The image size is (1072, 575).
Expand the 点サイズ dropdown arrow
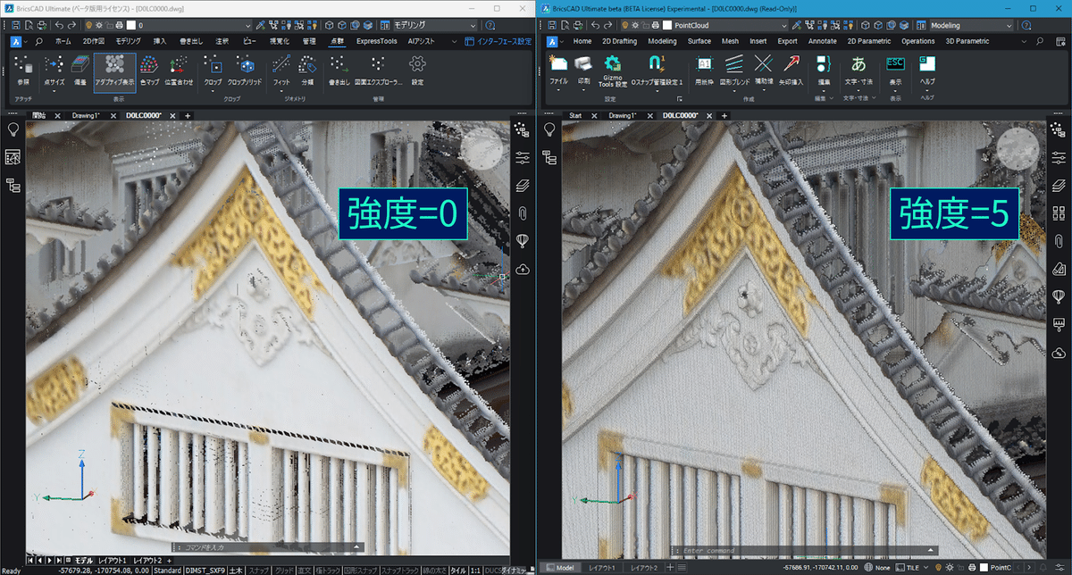coord(54,91)
